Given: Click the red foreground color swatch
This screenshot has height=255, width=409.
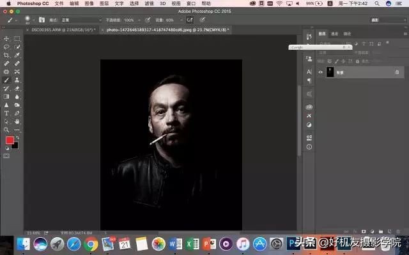Looking at the screenshot, I should point(10,140).
